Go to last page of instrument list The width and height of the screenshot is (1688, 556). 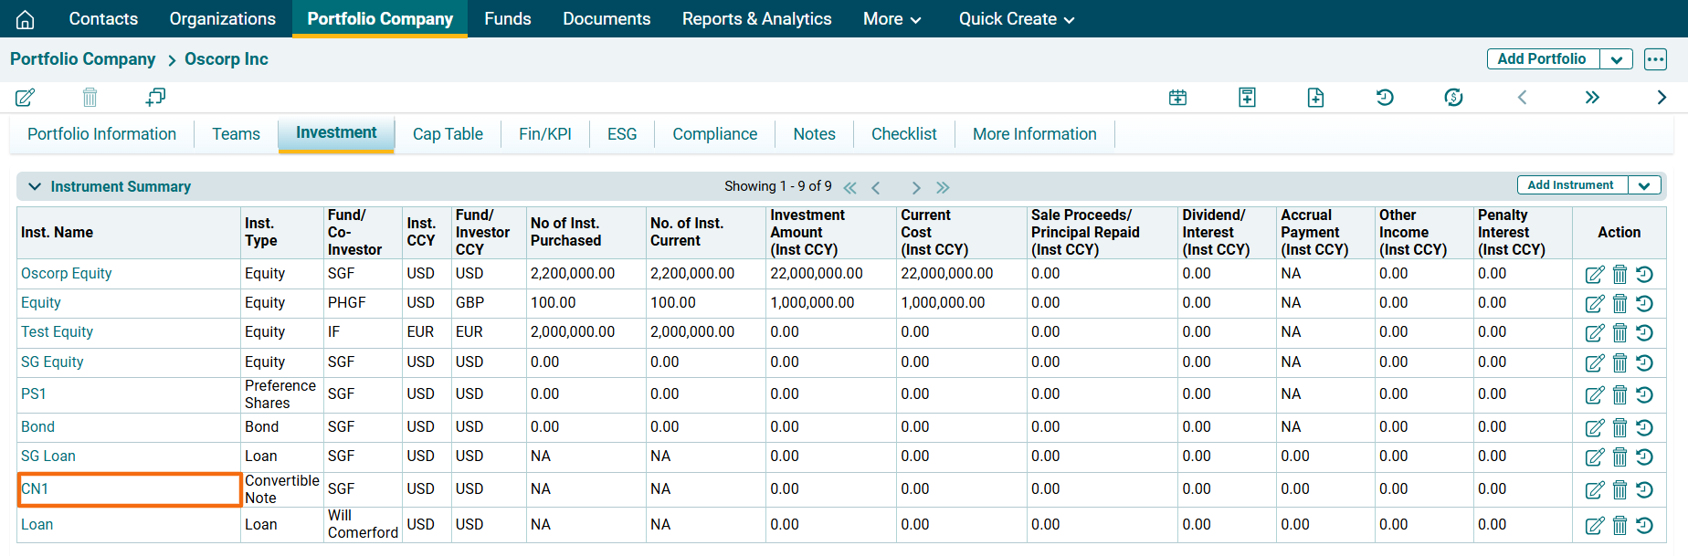pos(943,187)
